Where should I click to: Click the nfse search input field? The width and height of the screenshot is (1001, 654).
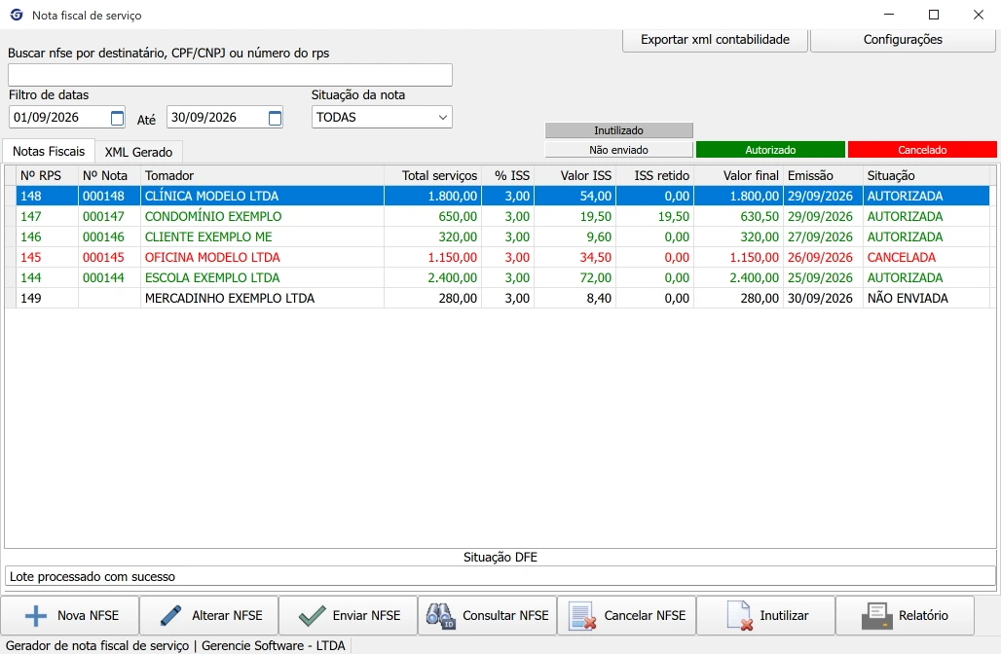pos(230,75)
